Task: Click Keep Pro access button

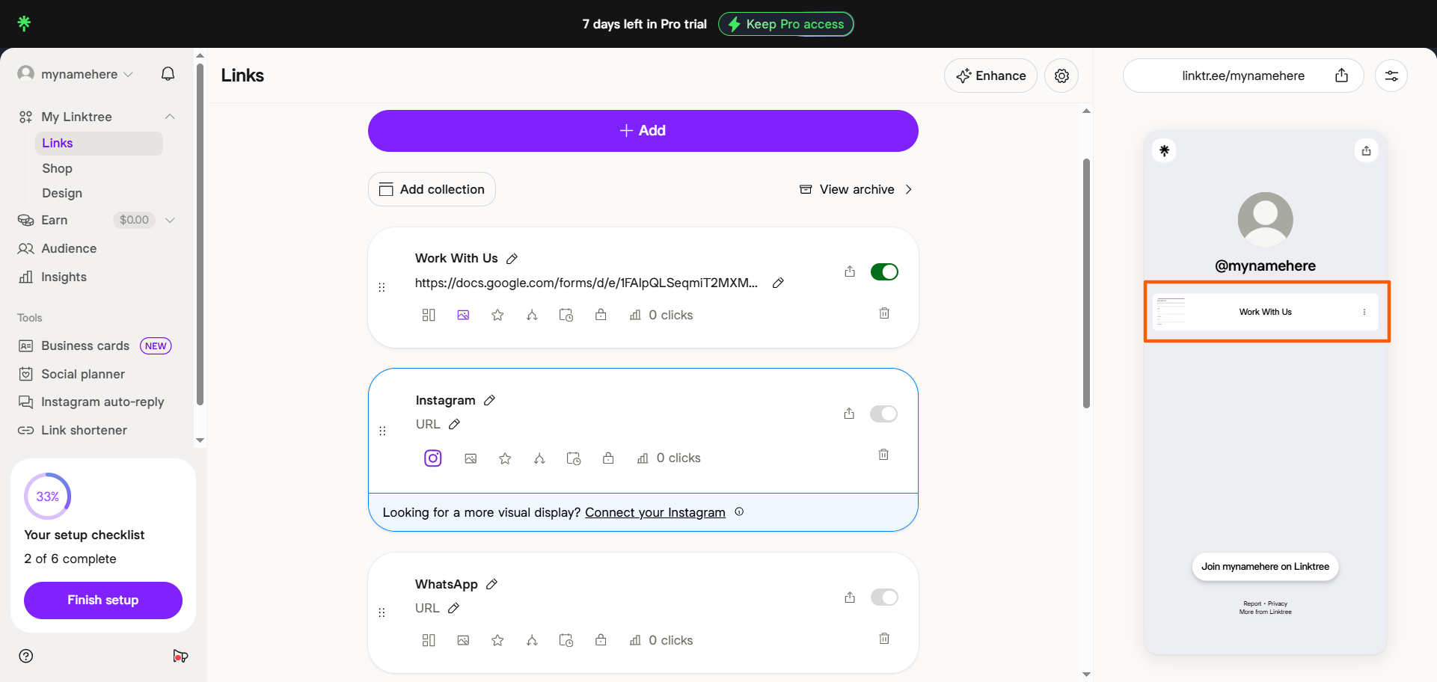Action: point(785,24)
